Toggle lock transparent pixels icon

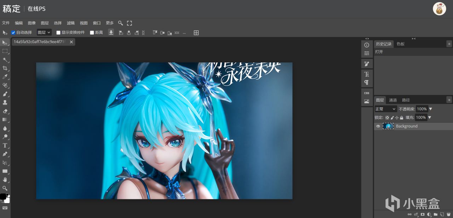387,117
